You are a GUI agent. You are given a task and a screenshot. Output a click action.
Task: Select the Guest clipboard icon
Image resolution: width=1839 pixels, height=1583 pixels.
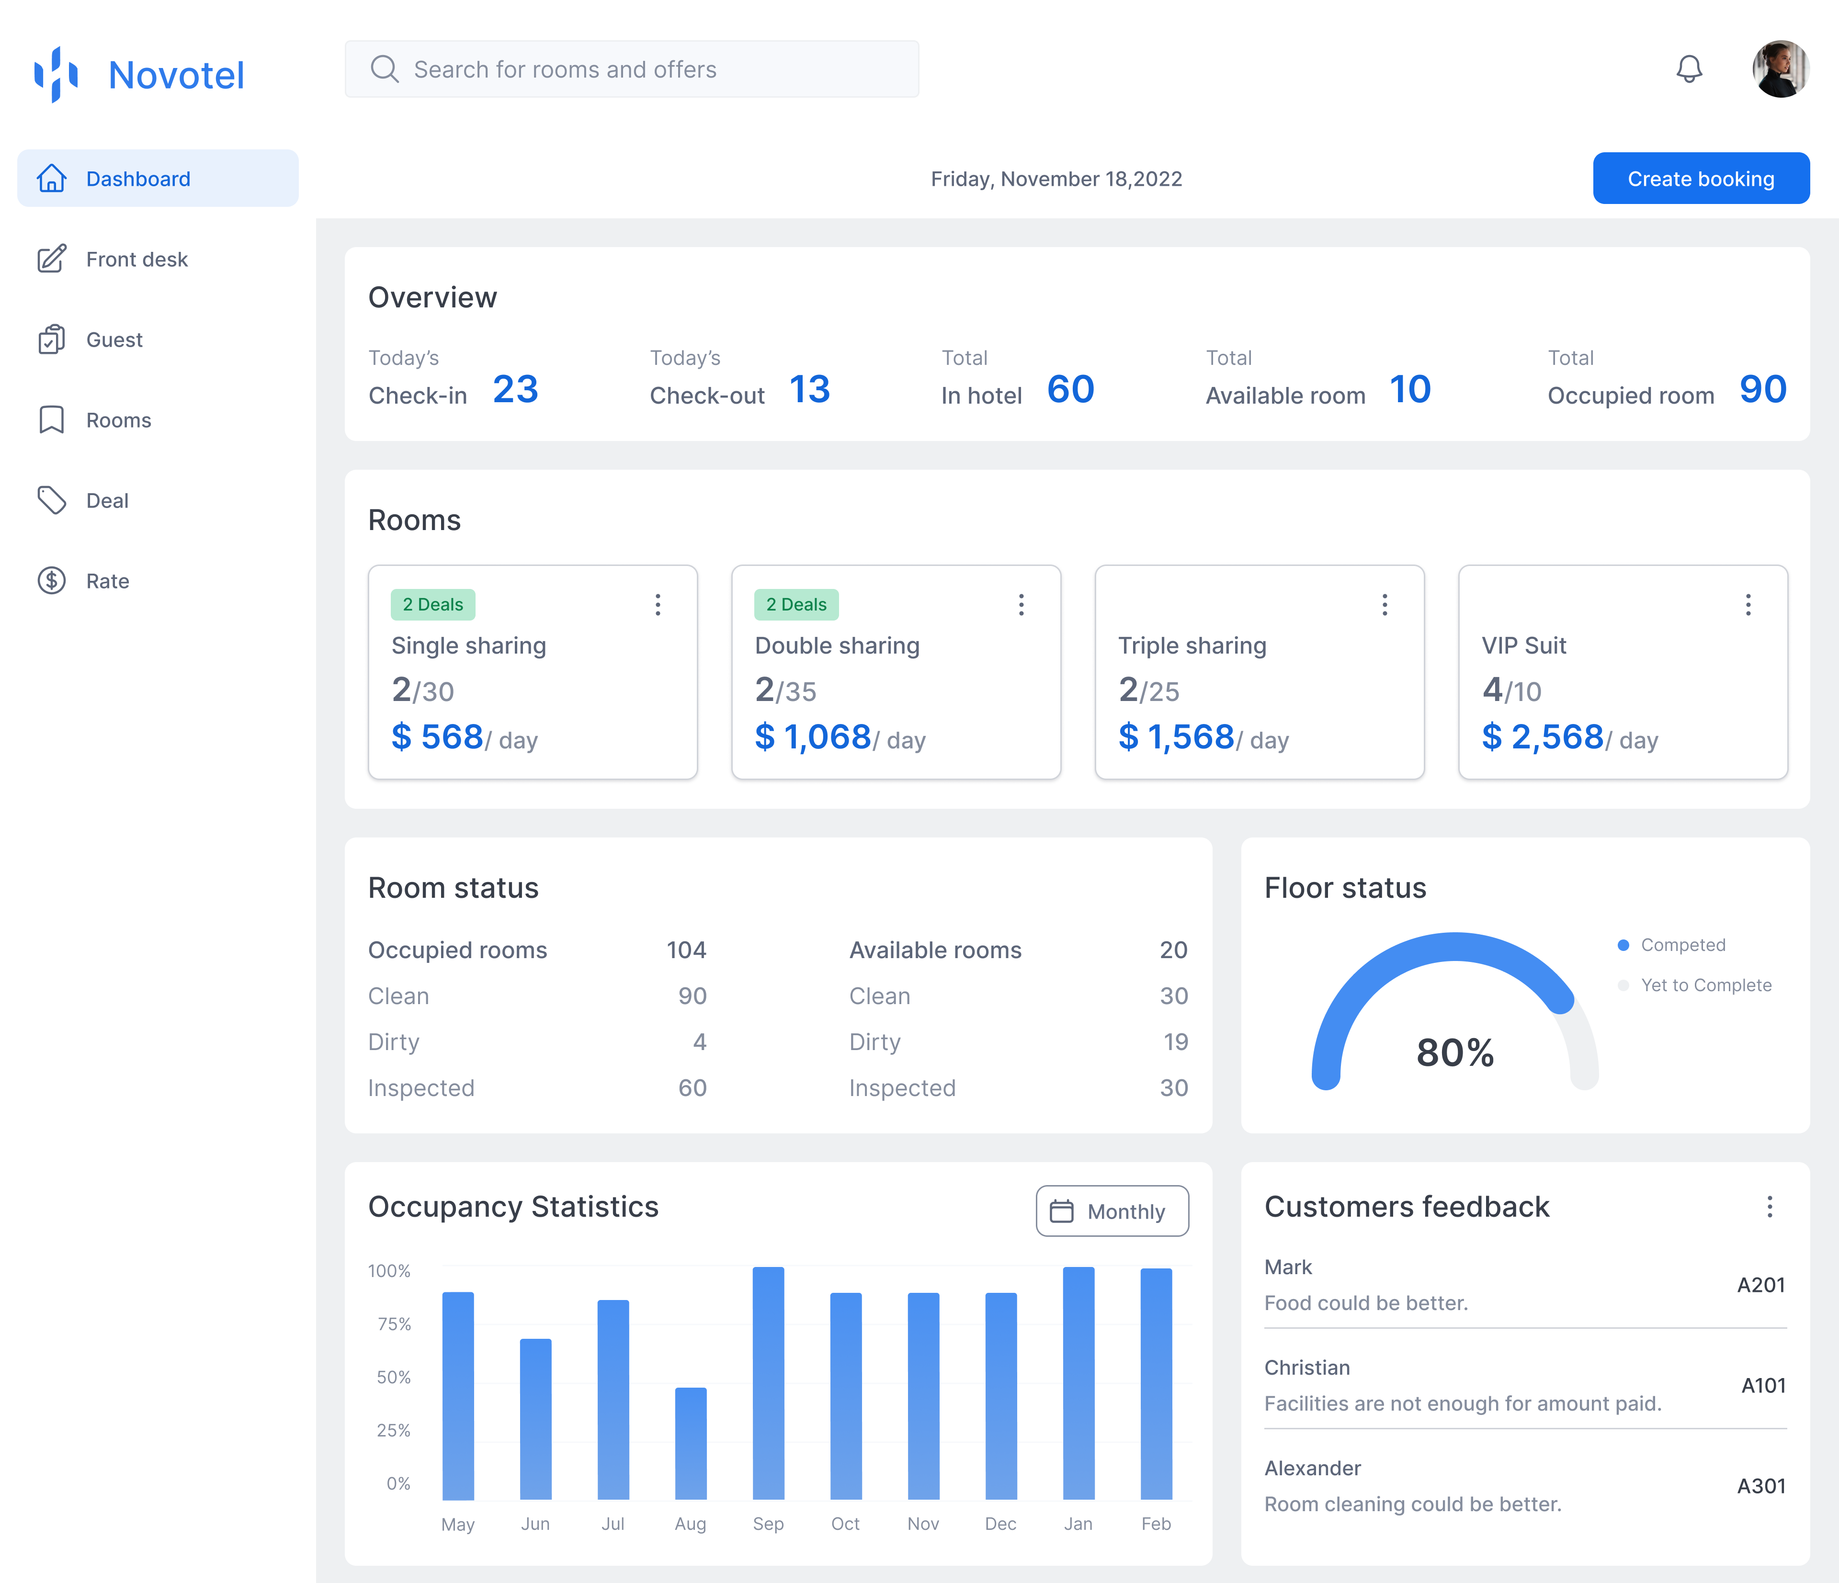point(51,340)
